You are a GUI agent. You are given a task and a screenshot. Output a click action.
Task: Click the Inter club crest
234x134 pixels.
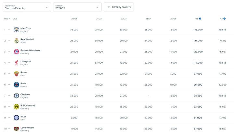point(17,118)
